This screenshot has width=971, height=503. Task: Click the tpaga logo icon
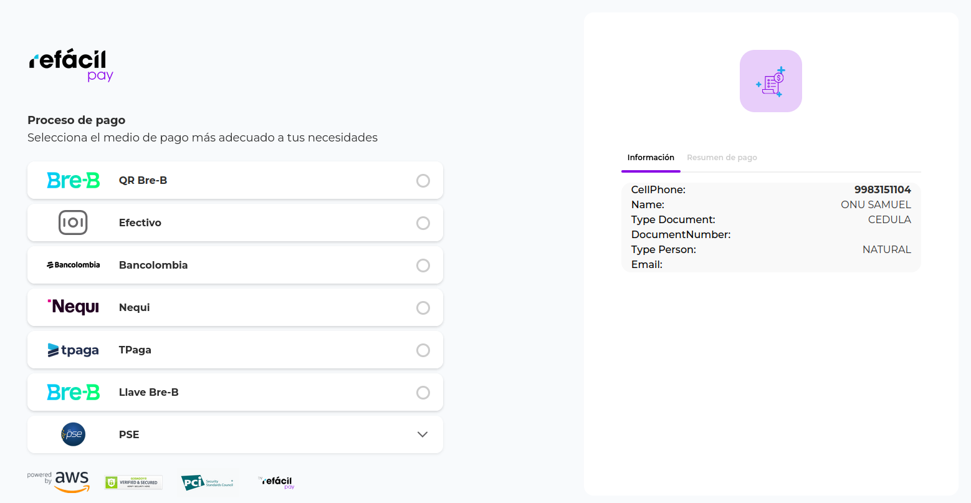[x=73, y=350]
